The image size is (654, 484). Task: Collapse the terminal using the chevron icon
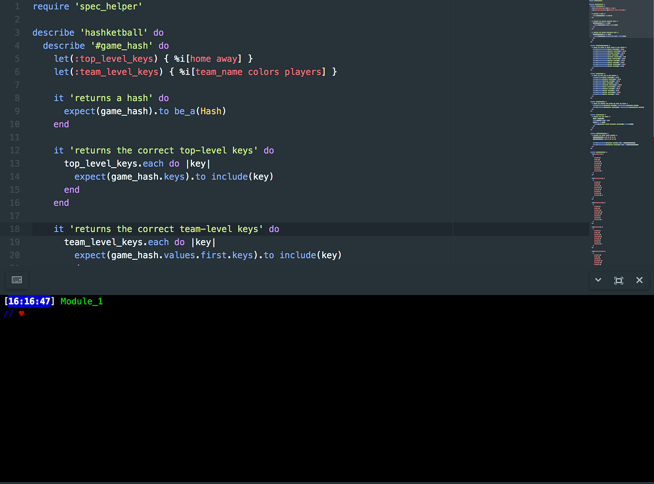[598, 280]
